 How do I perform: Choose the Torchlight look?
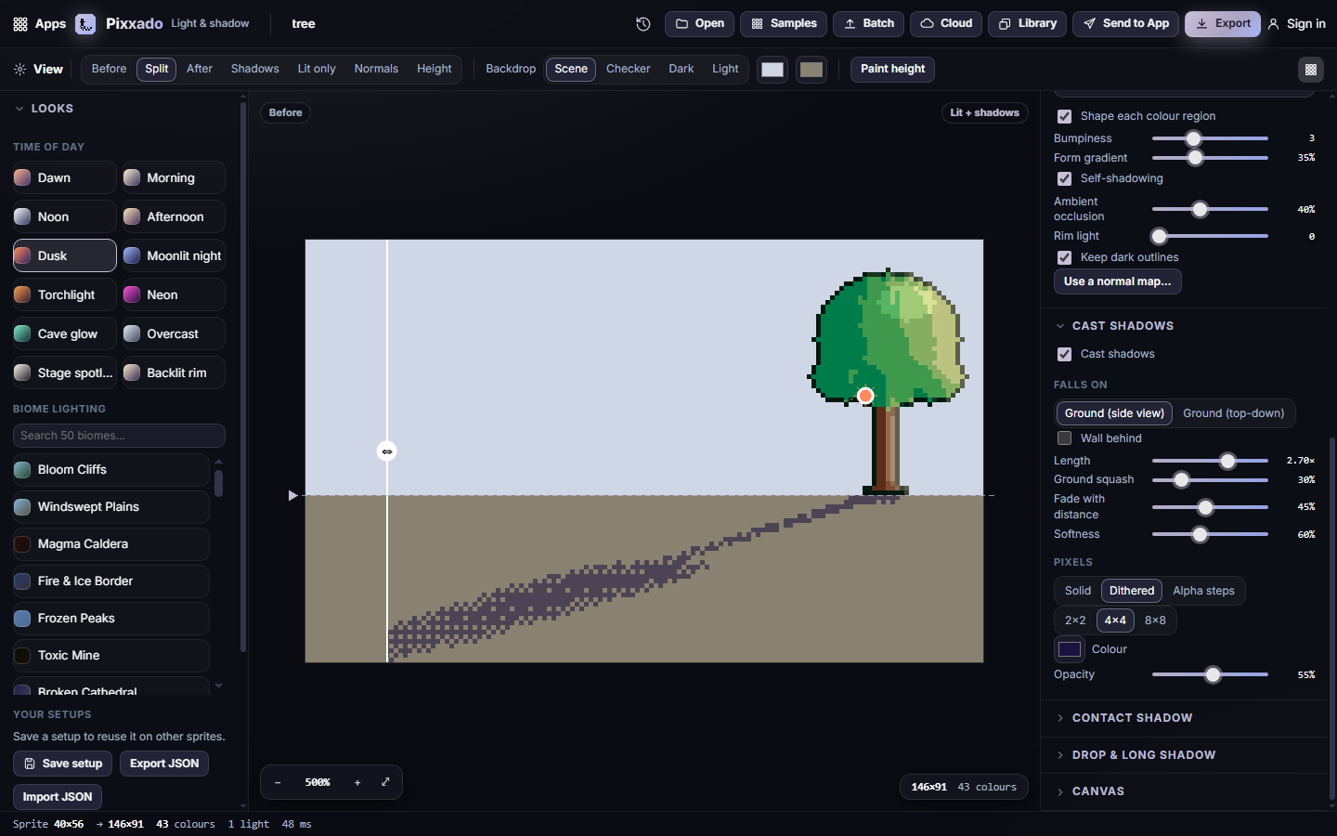point(65,295)
